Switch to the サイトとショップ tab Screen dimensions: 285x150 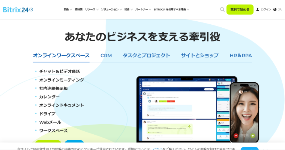pos(199,55)
